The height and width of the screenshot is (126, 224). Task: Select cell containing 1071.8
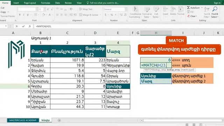tap(67, 60)
